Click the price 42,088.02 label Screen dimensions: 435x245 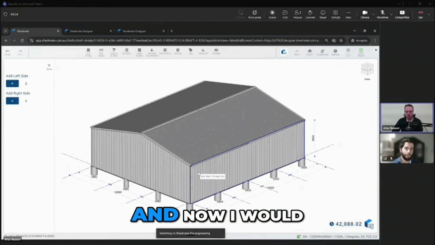(349, 224)
